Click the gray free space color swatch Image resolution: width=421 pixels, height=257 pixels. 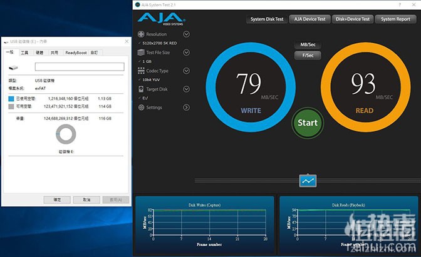[x=11, y=106]
